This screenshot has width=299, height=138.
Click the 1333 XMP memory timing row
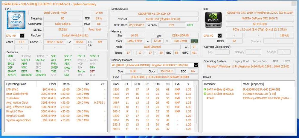click(x=152, y=94)
